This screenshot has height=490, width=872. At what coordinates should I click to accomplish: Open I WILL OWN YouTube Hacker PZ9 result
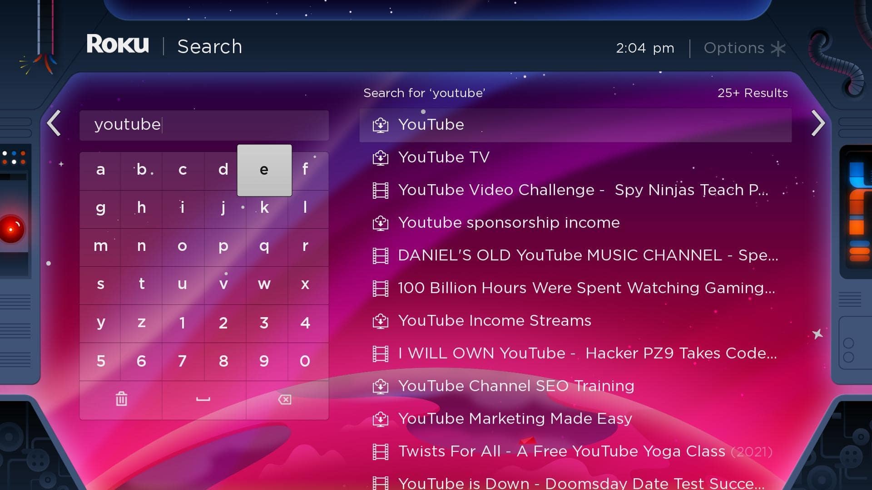[x=575, y=353]
